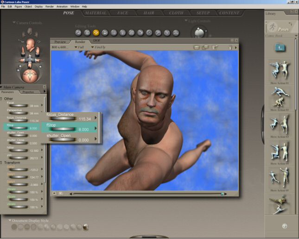Screen dimensions: 299x239
Task: Click the camera rotation trackball
Action: [x=30, y=76]
